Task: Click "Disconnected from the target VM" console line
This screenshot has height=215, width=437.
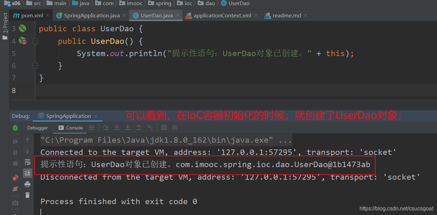Action: pos(230,177)
